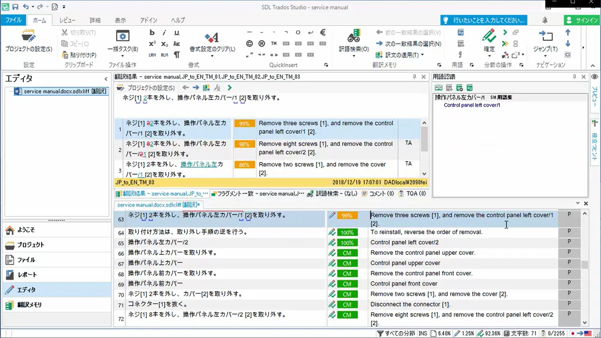The height and width of the screenshot is (338, 601).
Task: Switch to the ヘルプ ribbon tab
Action: point(178,20)
